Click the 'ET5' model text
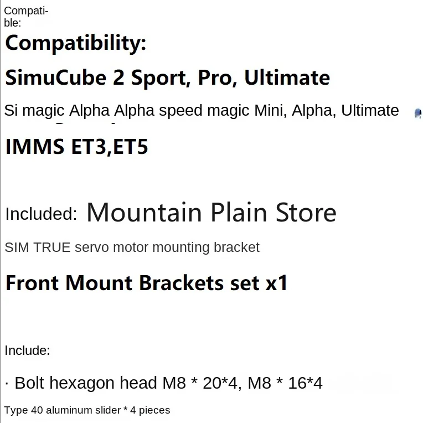 pos(131,147)
